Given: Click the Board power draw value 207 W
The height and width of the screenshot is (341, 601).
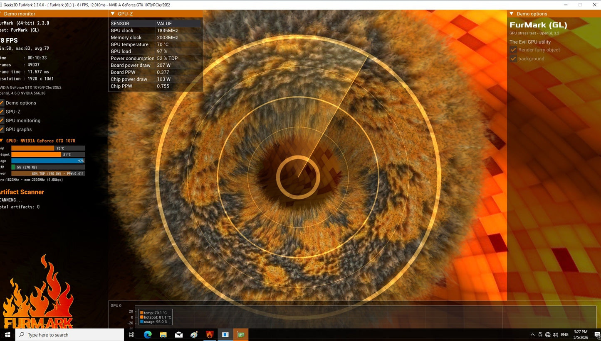Looking at the screenshot, I should pos(164,65).
